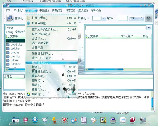
Task: Select the .cache folder row
Action: pos(15,52)
